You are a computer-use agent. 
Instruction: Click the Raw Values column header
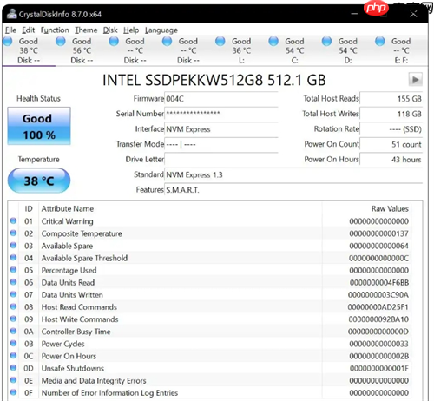[390, 208]
